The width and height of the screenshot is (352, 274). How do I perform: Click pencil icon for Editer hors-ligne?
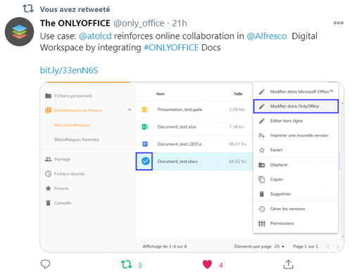pyautogui.click(x=262, y=121)
